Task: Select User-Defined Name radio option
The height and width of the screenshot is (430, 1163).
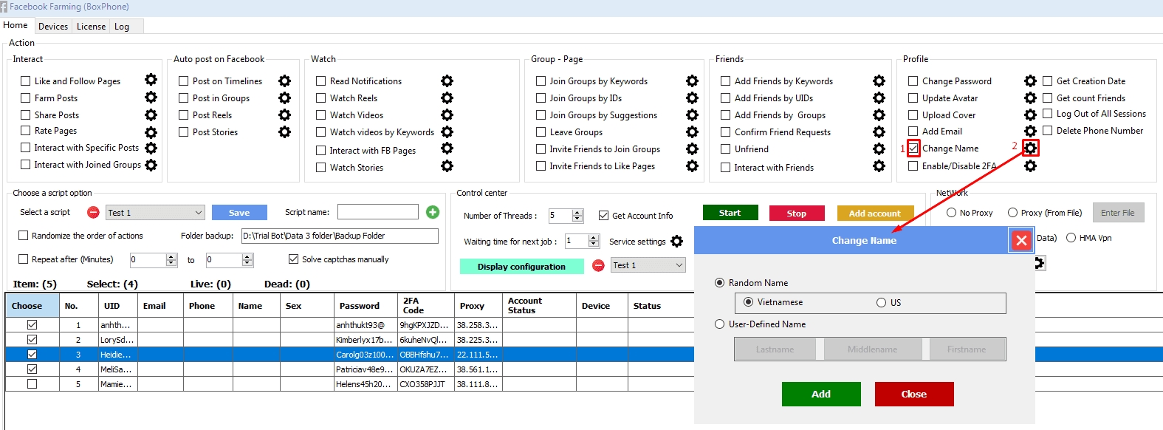Action: (719, 324)
